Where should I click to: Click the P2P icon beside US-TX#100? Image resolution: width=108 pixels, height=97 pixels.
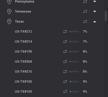point(65,82)
